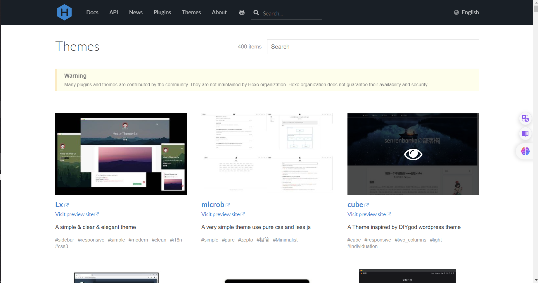Filter by #two_columns tag
This screenshot has width=538, height=283.
(x=410, y=240)
